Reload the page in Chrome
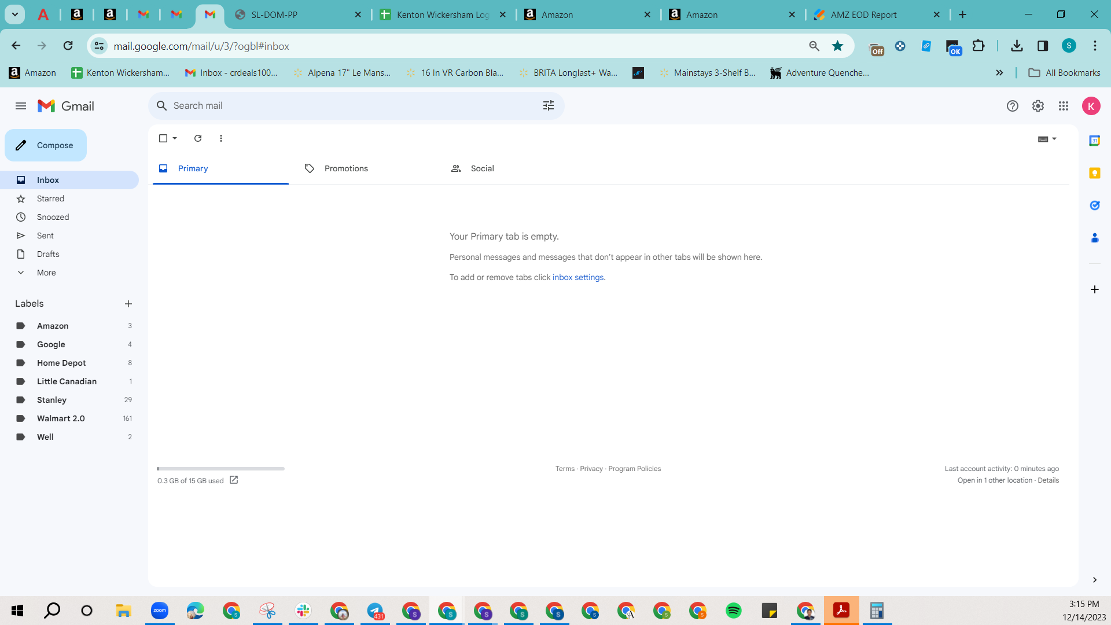Image resolution: width=1111 pixels, height=625 pixels. pos(68,46)
